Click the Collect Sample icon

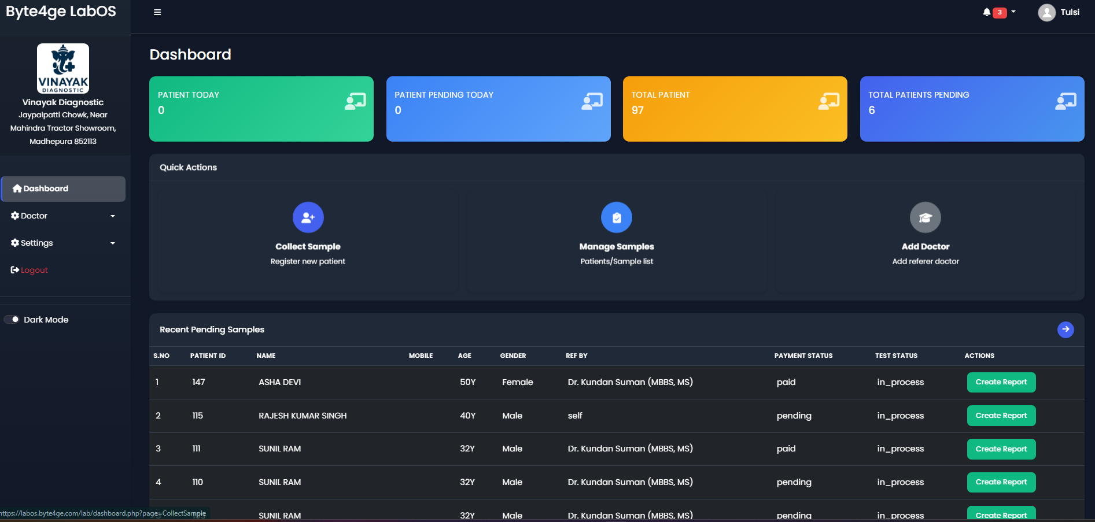[x=308, y=217]
